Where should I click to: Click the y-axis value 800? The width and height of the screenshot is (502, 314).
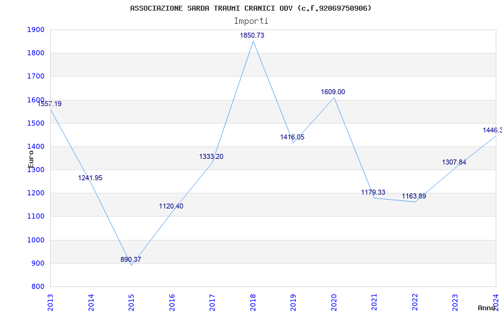(38, 287)
